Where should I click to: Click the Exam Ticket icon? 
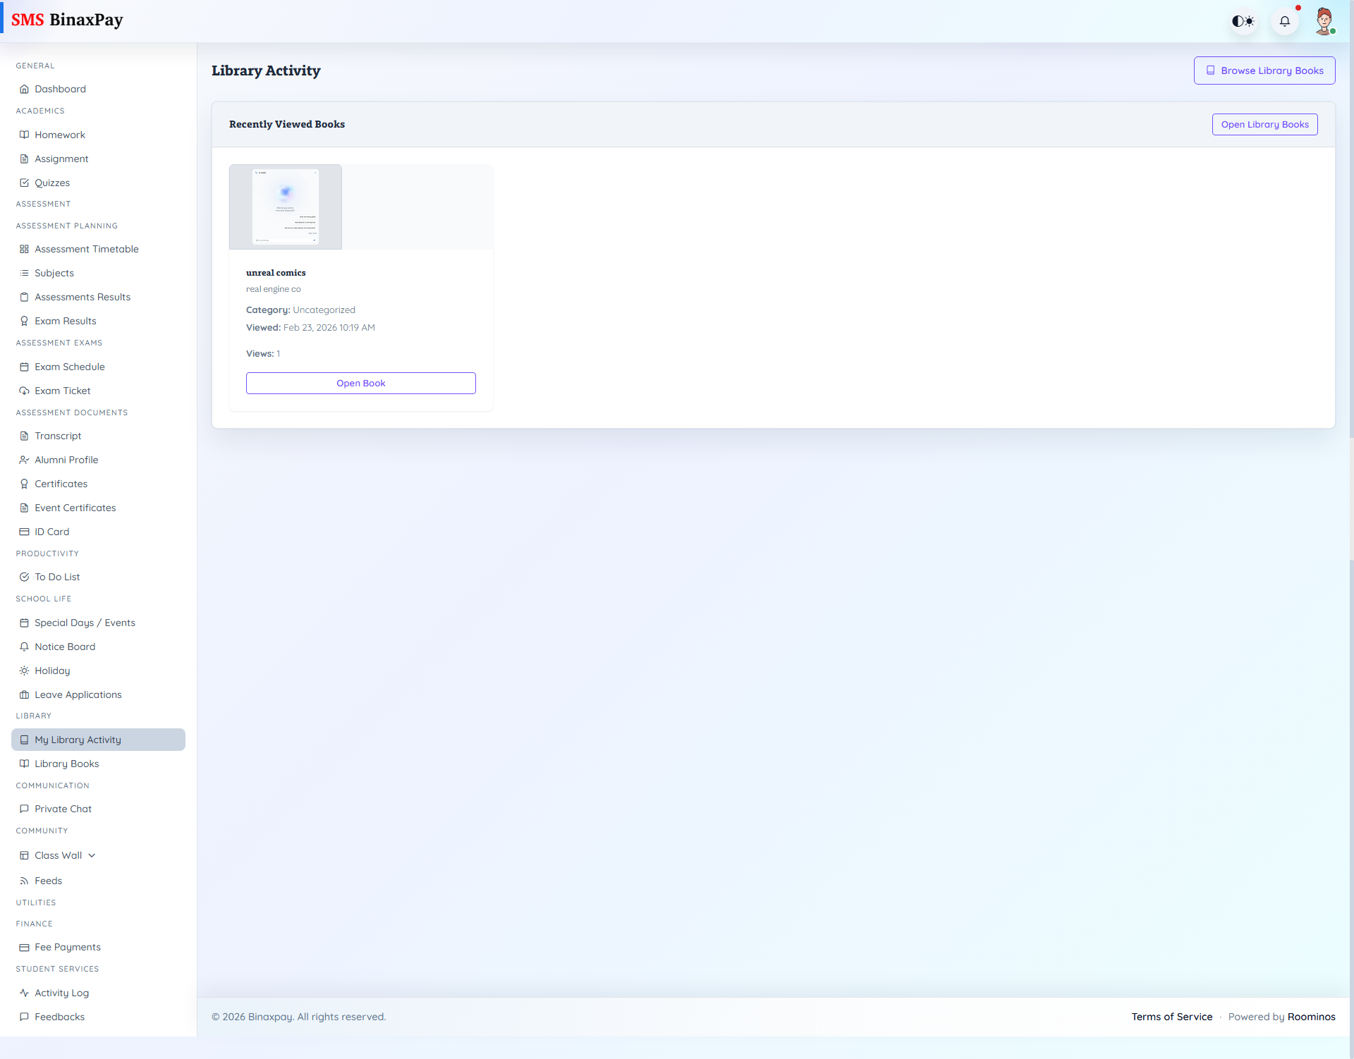tap(24, 391)
